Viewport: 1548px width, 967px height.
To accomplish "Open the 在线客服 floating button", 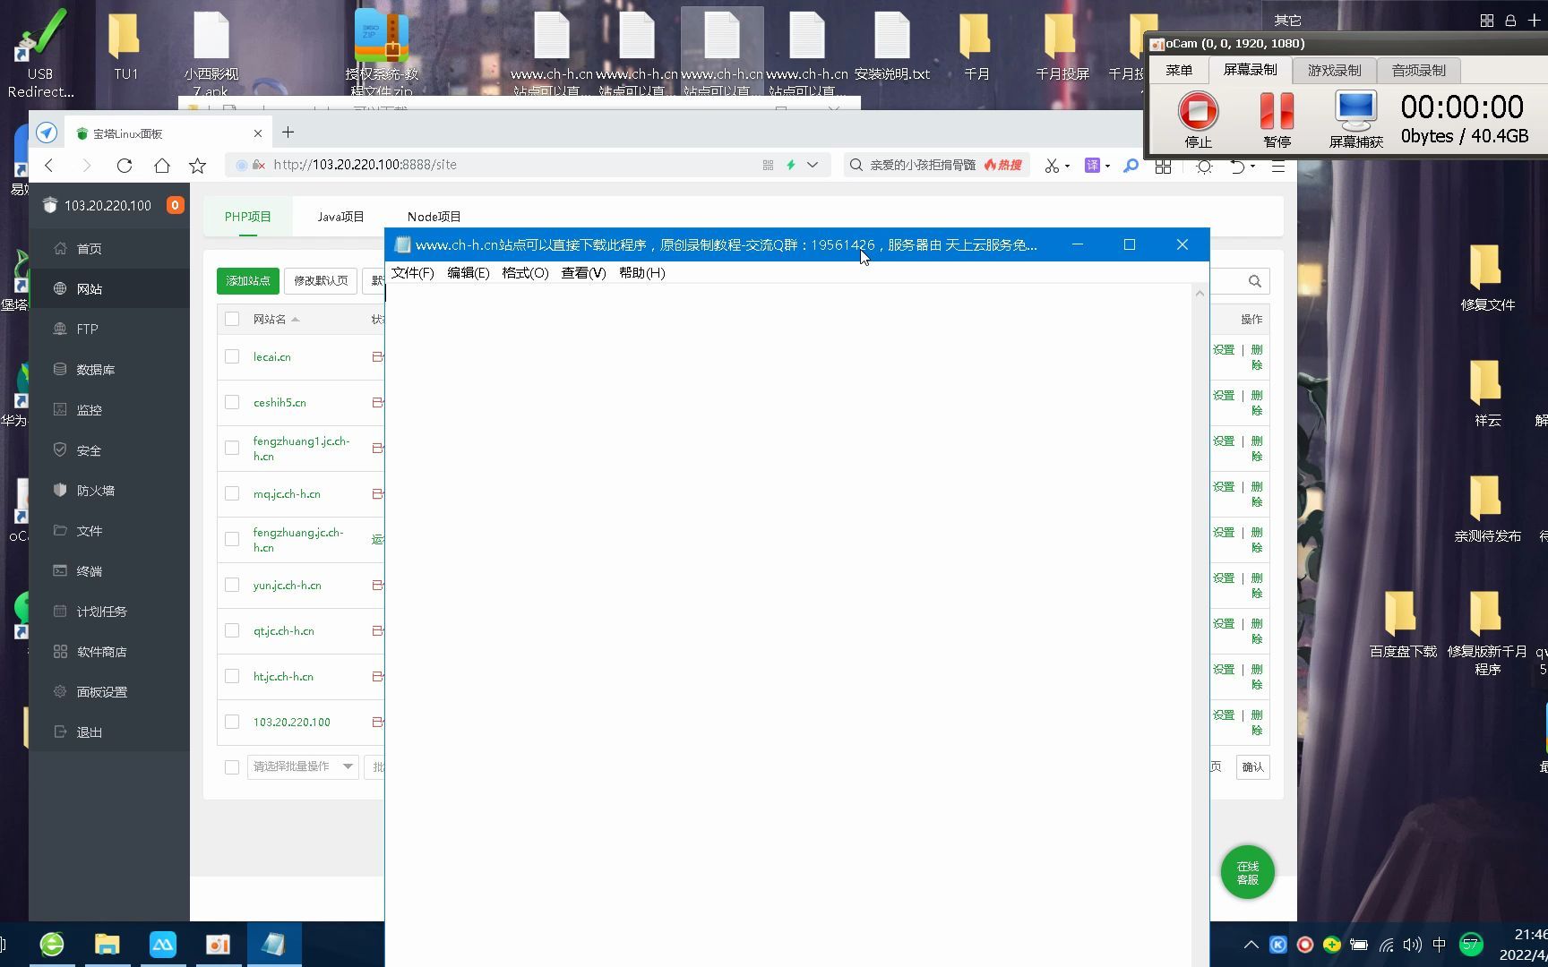I will 1247,873.
